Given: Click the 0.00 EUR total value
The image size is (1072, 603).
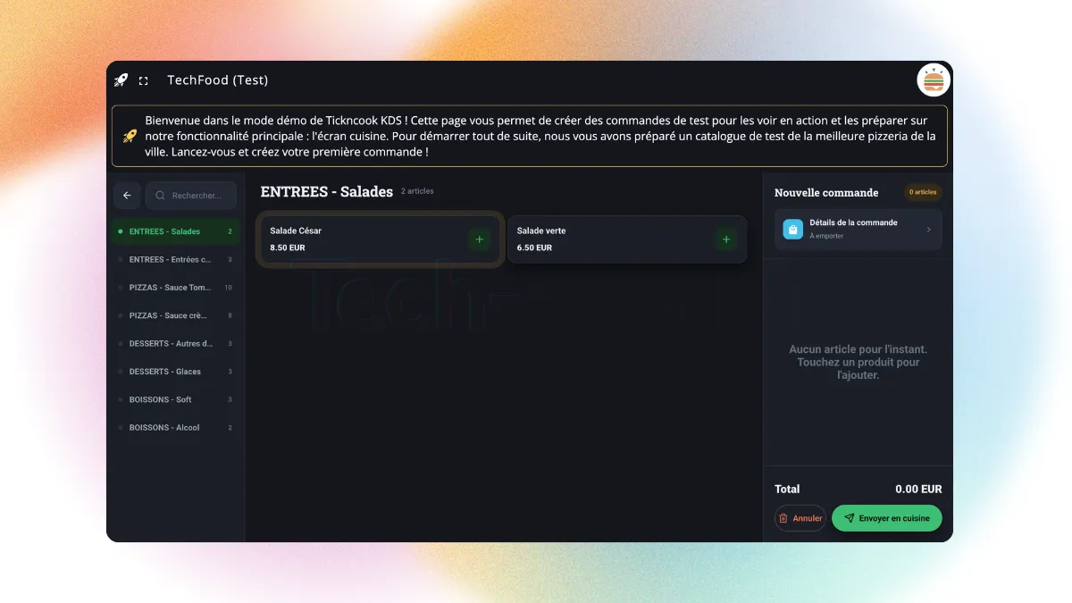Looking at the screenshot, I should 918,490.
